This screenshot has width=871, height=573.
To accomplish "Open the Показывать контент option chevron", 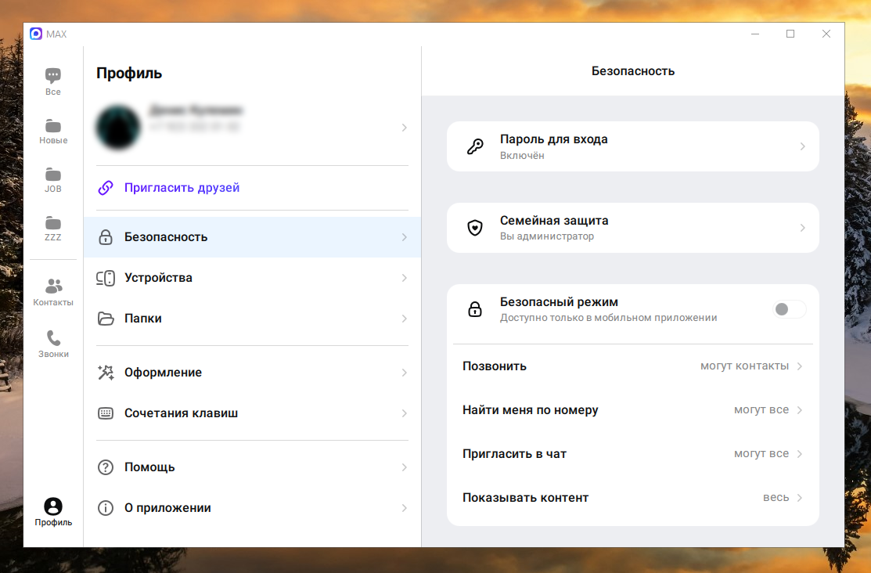I will pos(799,498).
